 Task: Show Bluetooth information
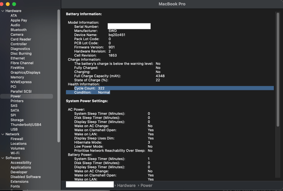point(18,30)
